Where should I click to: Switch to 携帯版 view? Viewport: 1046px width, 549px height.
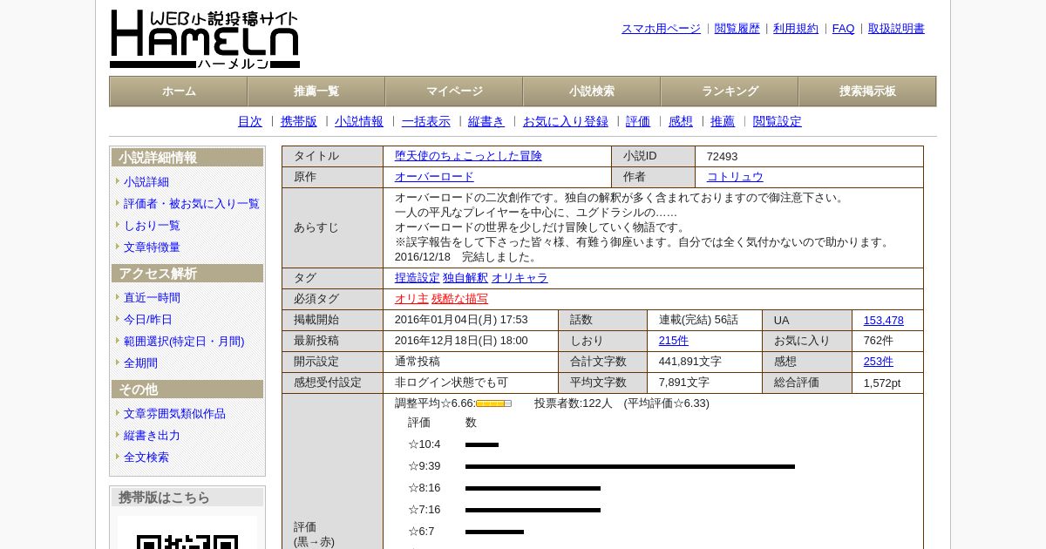click(x=299, y=122)
